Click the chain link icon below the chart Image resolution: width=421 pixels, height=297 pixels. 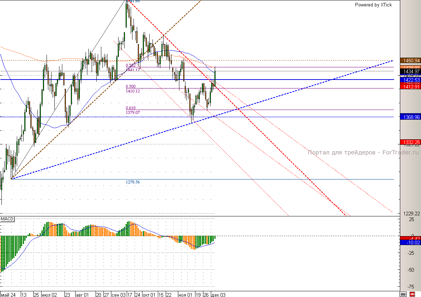(403, 294)
